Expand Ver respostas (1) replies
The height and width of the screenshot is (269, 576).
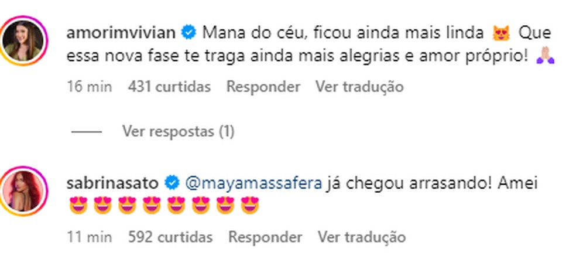click(x=178, y=132)
